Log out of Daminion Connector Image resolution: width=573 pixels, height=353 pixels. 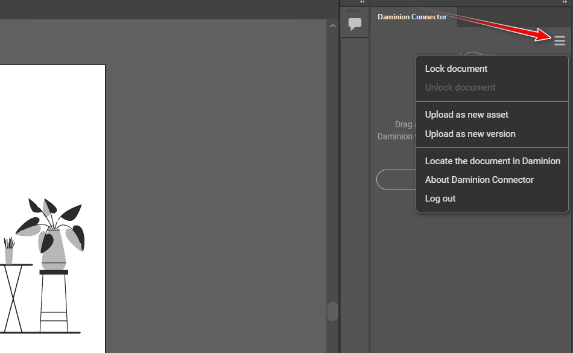(x=440, y=199)
